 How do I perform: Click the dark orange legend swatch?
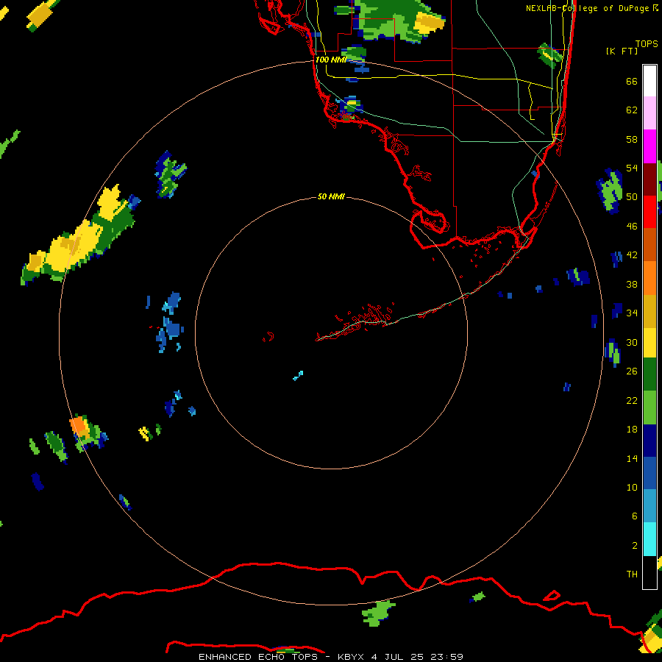coord(649,245)
